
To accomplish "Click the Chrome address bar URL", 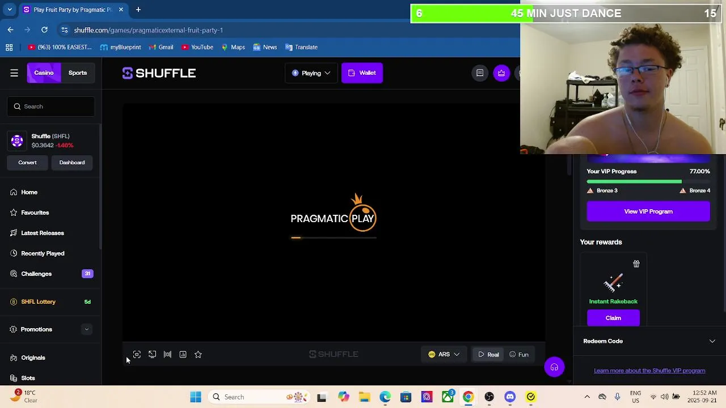I will click(149, 30).
